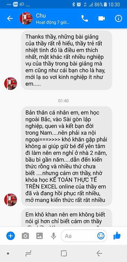The width and height of the screenshot is (127, 262).
Task: Open the camera from message bar
Action: pos(25,236)
